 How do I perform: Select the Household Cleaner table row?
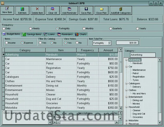coord(61,94)
